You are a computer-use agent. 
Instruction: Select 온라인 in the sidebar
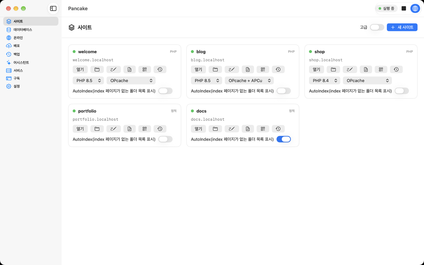coord(31,38)
